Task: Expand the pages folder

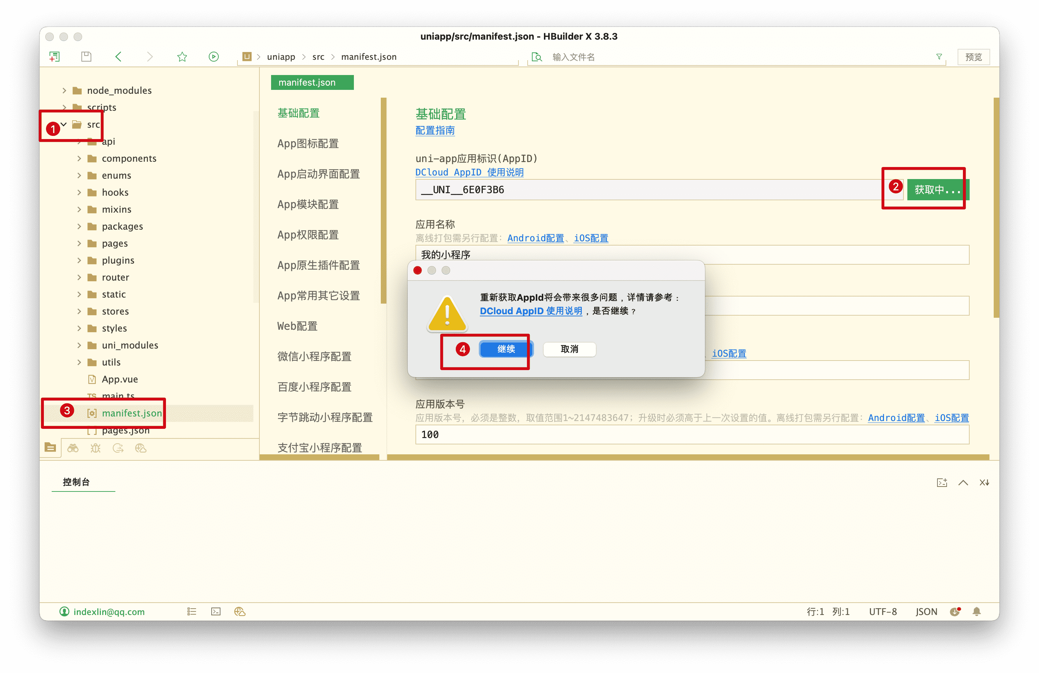Action: pos(79,243)
